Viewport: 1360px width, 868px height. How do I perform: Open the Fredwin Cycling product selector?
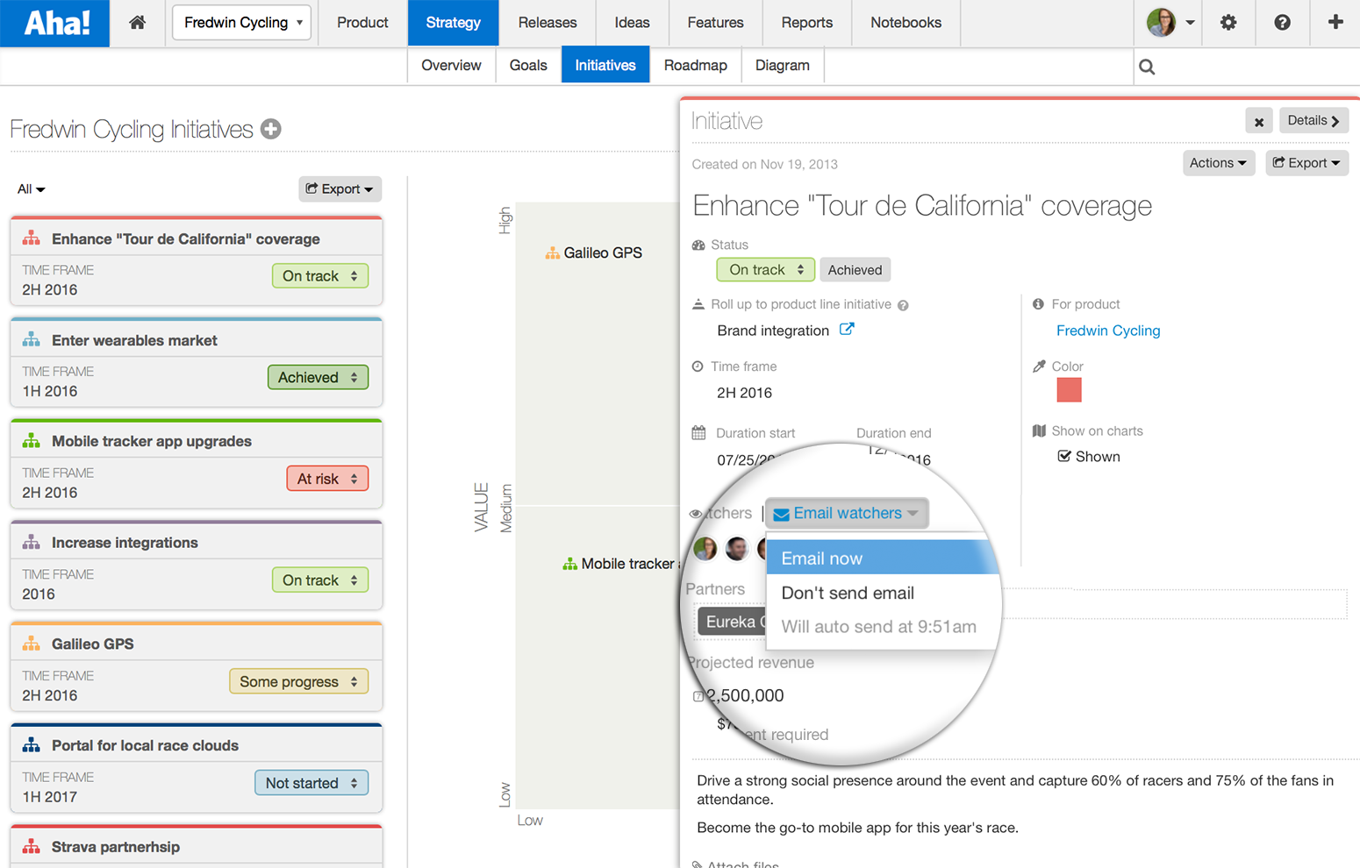click(x=242, y=23)
